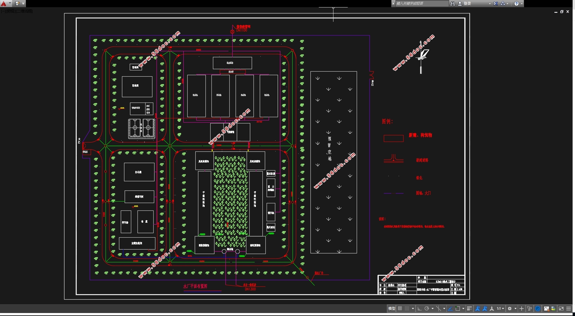Screen dimensions: 575x316
Task: Open the 1:1 annotation scale dropdown
Action: 500,309
